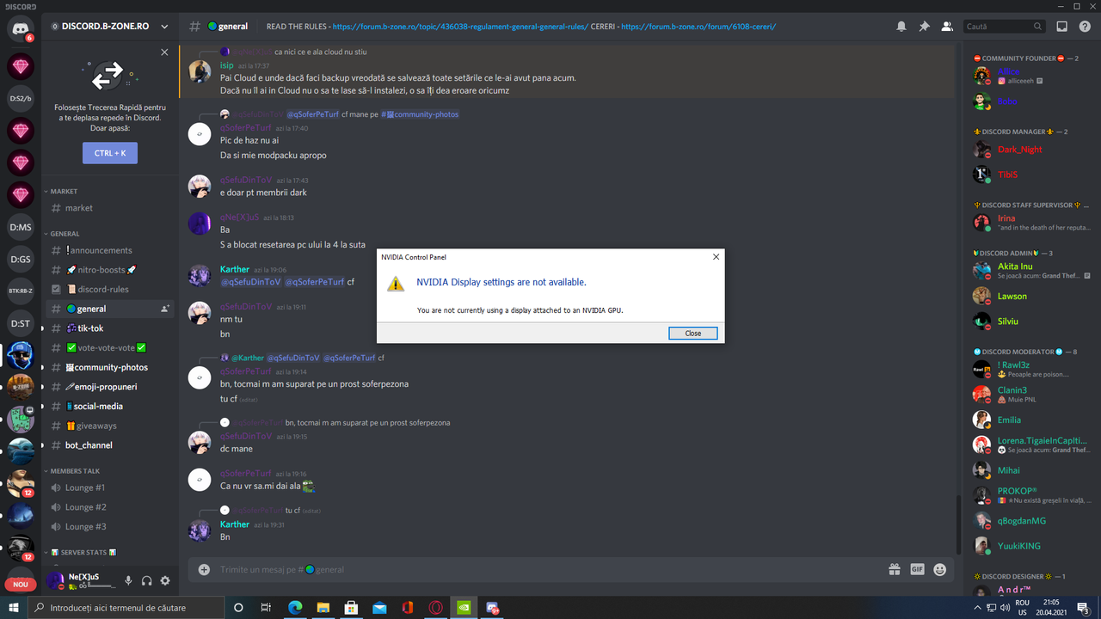The image size is (1101, 619).
Task: Click the Caută search box
Action: (x=1005, y=27)
